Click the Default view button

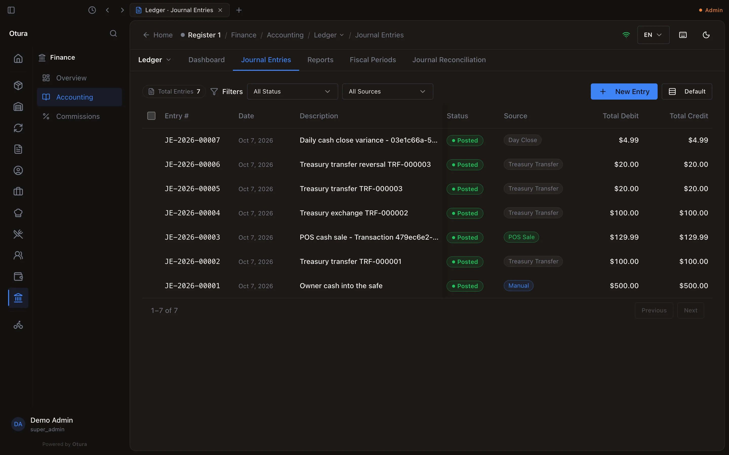[687, 92]
